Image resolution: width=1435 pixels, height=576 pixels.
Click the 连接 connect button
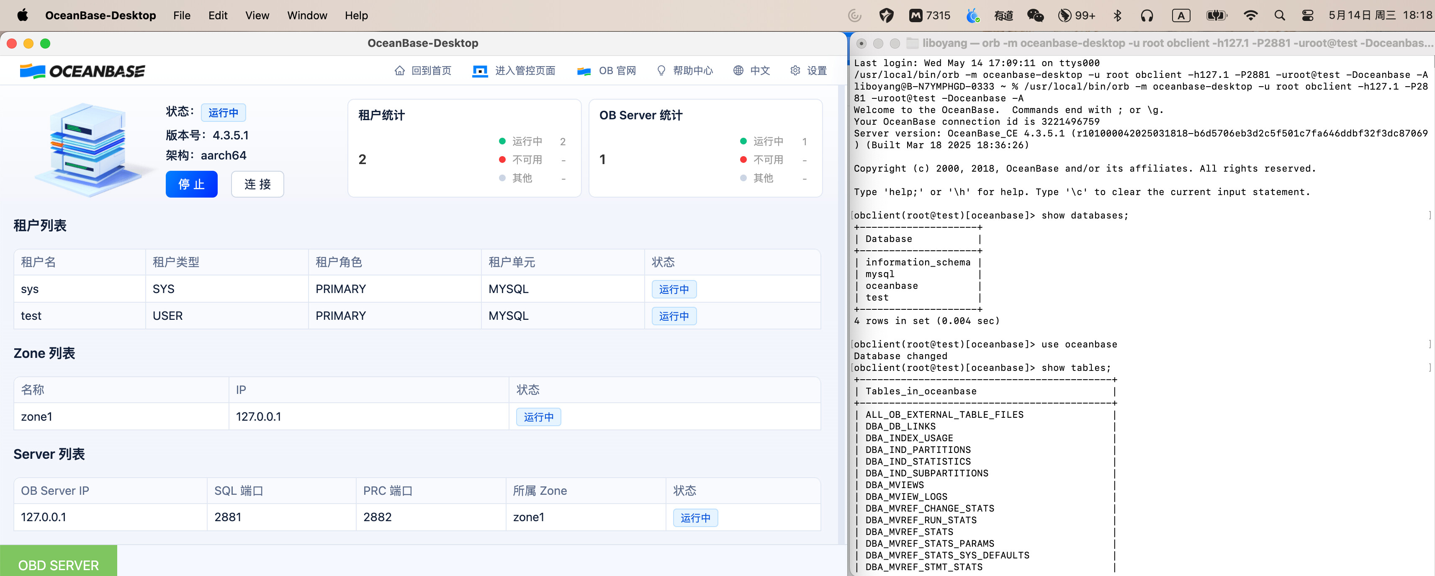(x=257, y=184)
